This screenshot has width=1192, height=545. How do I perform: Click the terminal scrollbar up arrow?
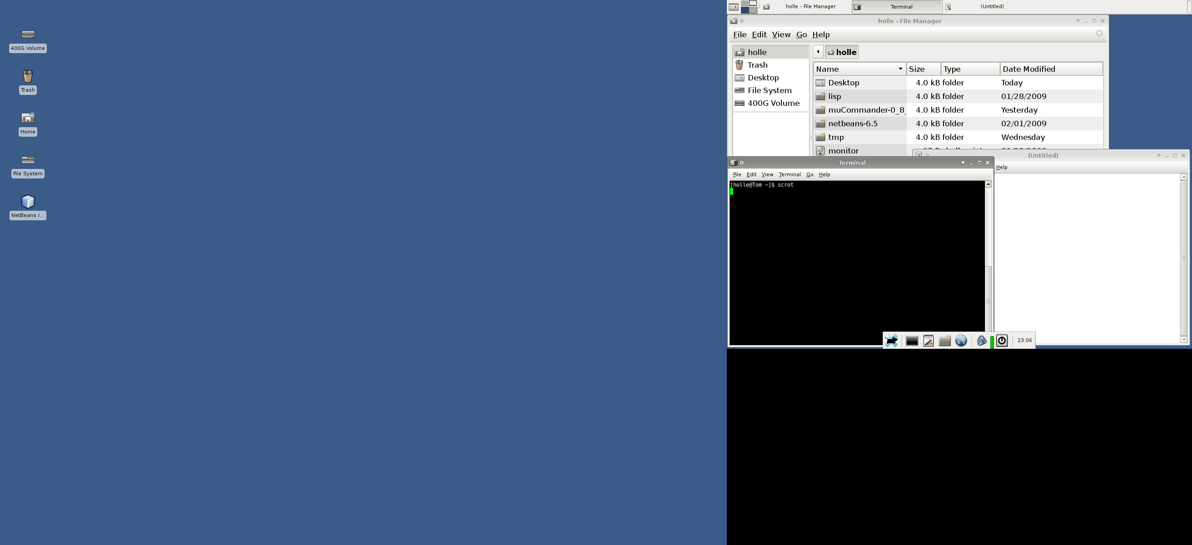point(988,184)
